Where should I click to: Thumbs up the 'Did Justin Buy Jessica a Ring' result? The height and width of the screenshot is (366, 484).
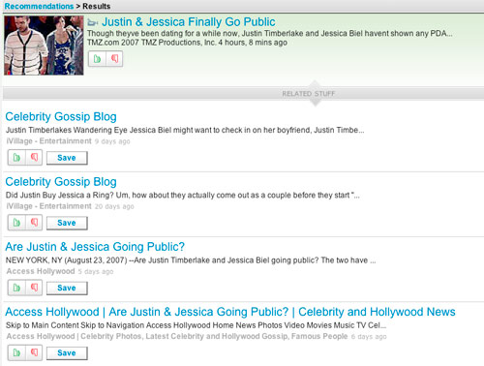click(16, 223)
